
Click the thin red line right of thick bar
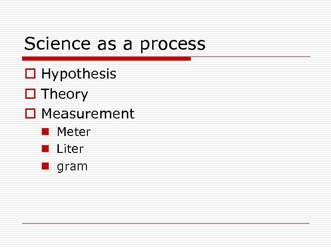pos(251,57)
